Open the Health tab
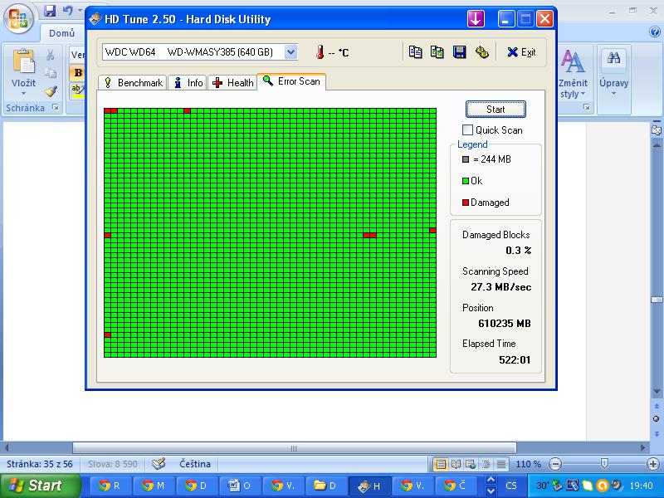The image size is (664, 498). (233, 83)
